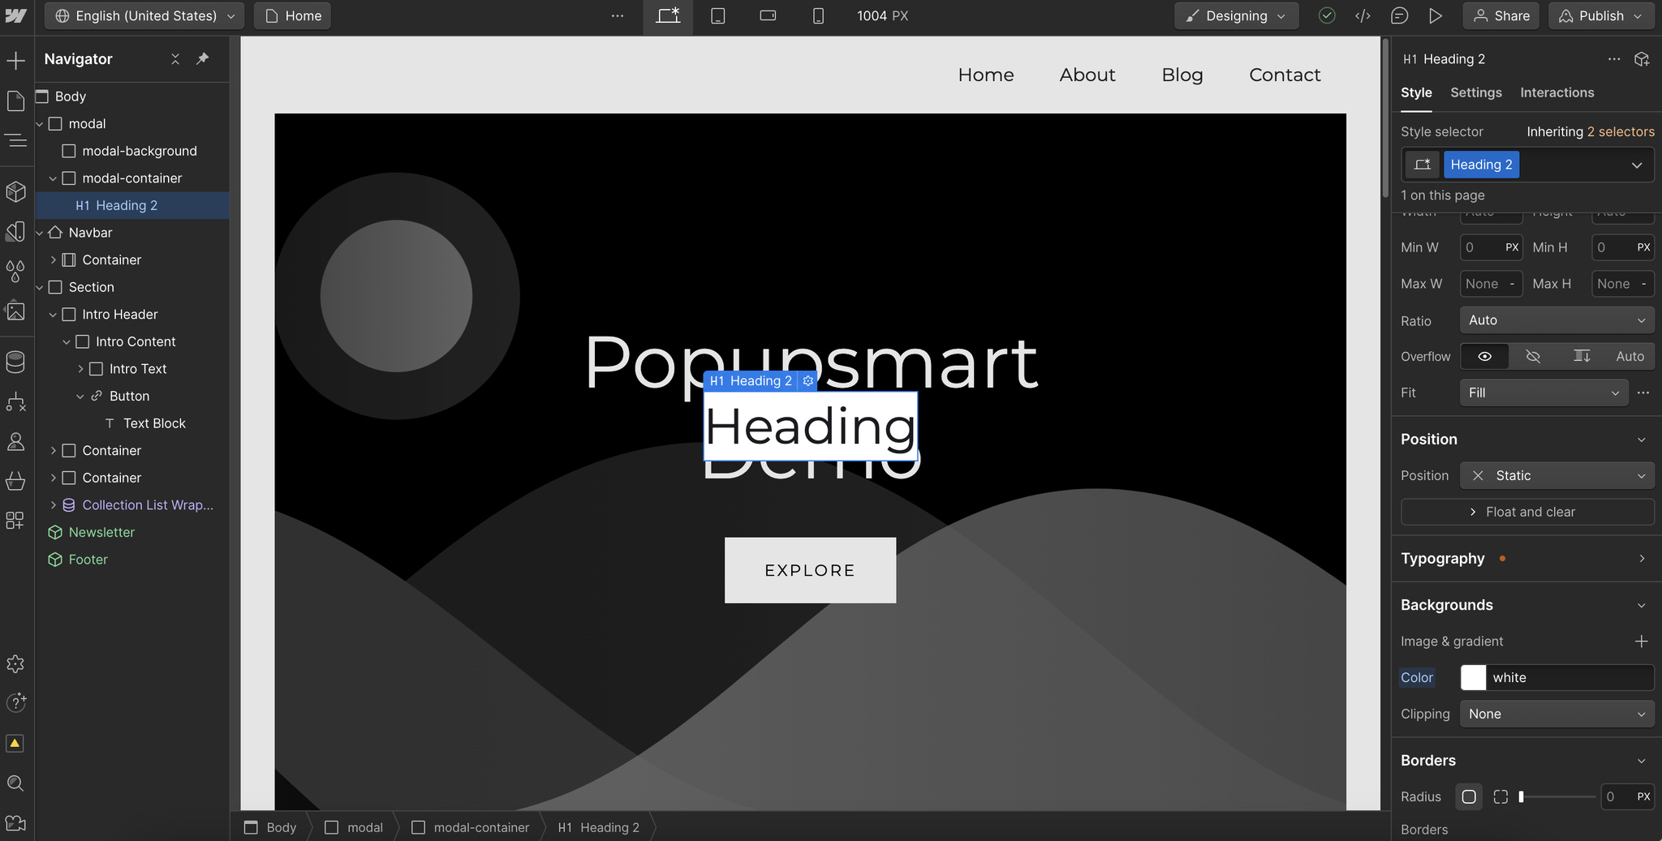
Task: Open the Add elements panel
Action: (15, 61)
